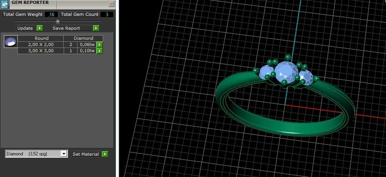The width and height of the screenshot is (386, 177).
Task: Click green arrow on the 0,10tw row
Action: tap(100, 51)
